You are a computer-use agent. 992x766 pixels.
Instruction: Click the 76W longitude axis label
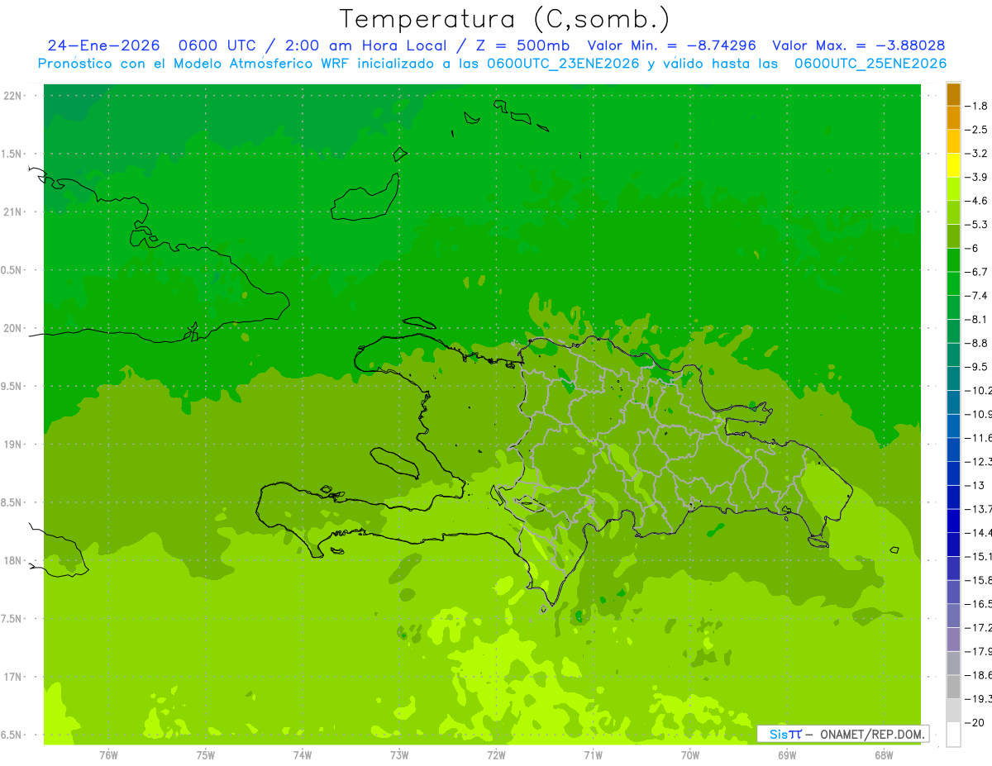click(108, 754)
